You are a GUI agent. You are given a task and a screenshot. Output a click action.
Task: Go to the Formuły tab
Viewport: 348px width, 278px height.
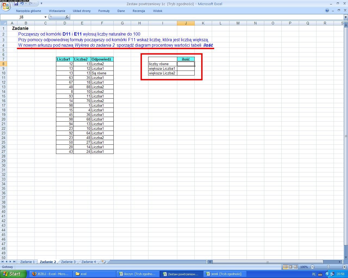pyautogui.click(x=104, y=11)
